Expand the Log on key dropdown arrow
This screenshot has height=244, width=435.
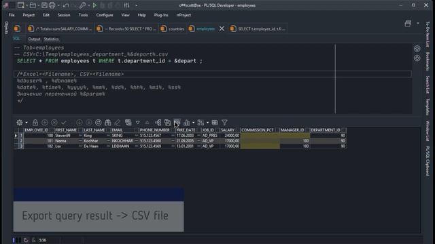89,5
